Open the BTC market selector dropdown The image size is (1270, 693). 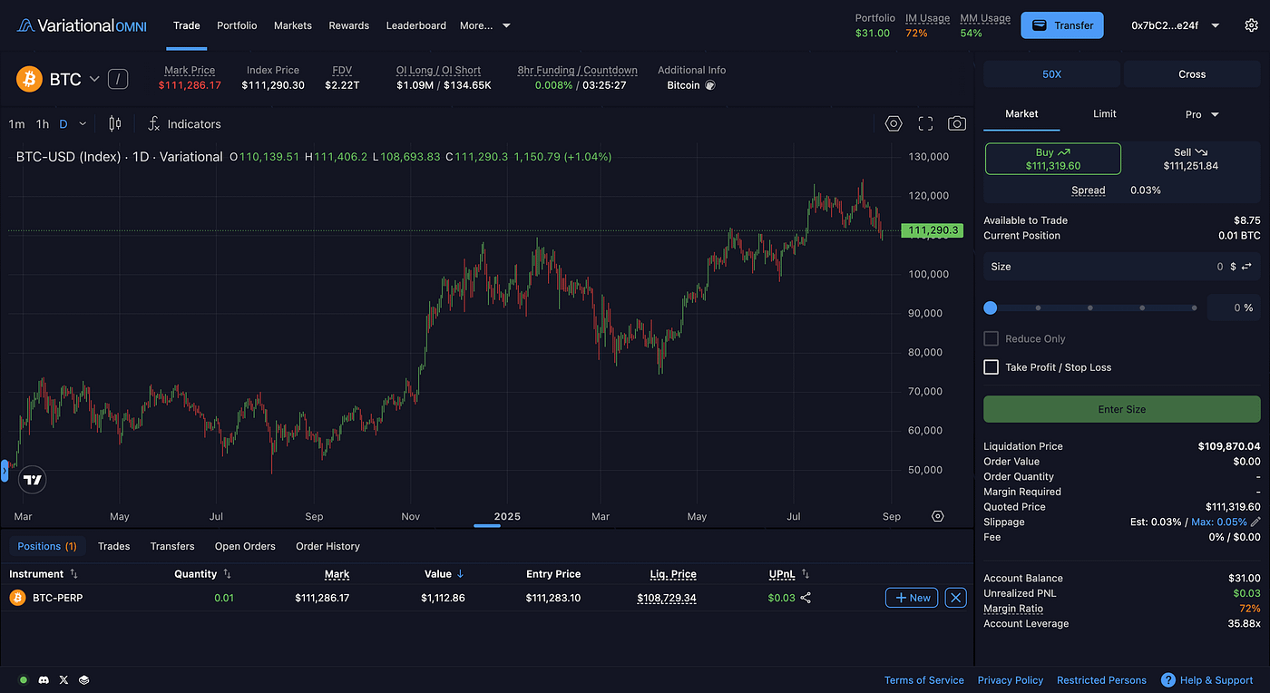[x=94, y=80]
